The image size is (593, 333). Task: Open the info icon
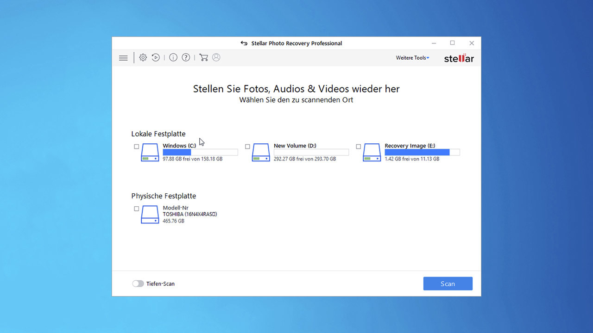pyautogui.click(x=173, y=57)
